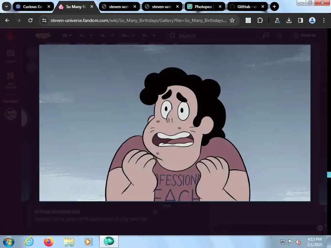
Task: Open the Windows Start menu
Action: 9,242
